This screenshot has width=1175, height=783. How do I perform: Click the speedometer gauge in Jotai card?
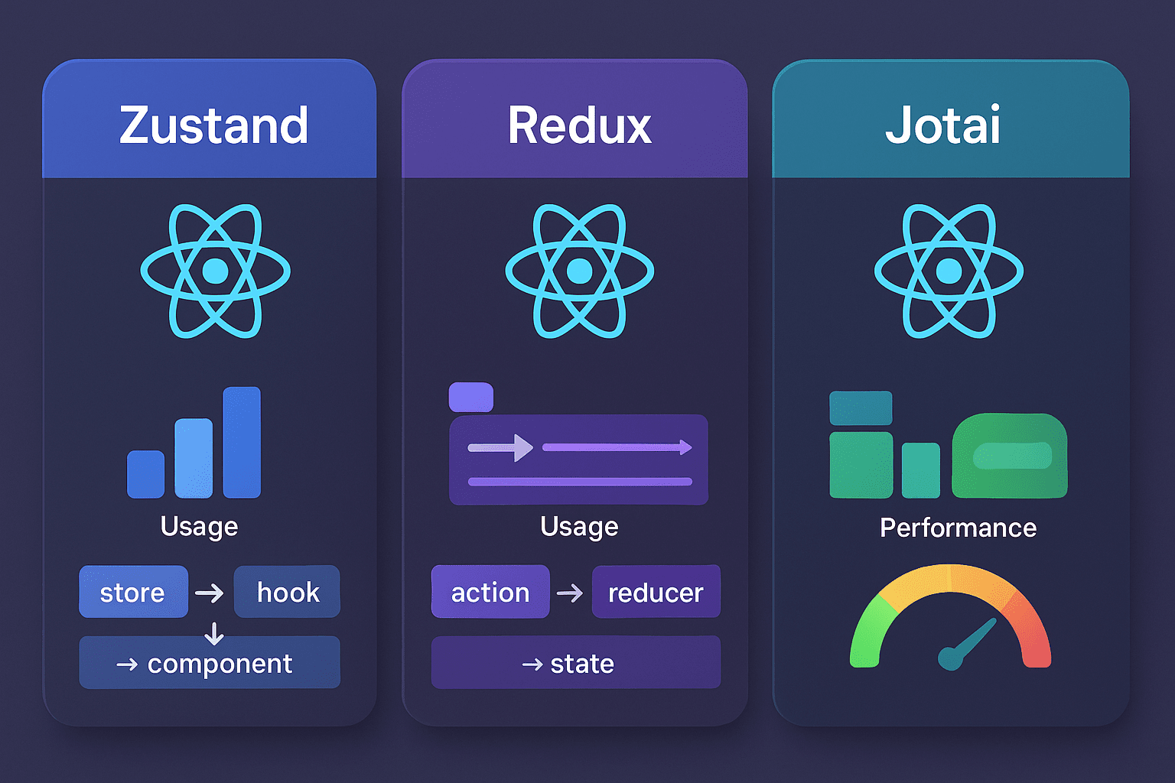click(x=950, y=617)
